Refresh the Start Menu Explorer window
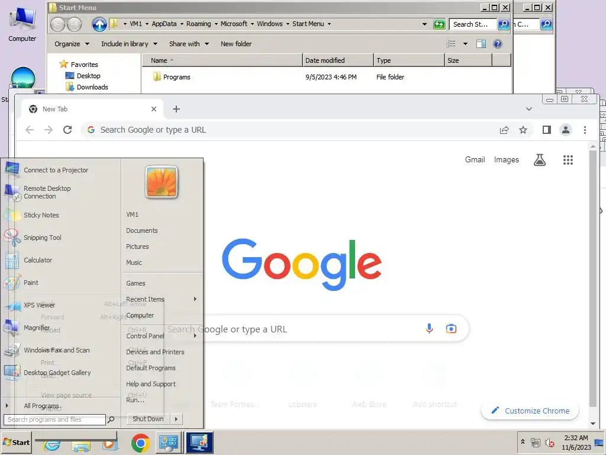This screenshot has width=606, height=455. tap(439, 24)
